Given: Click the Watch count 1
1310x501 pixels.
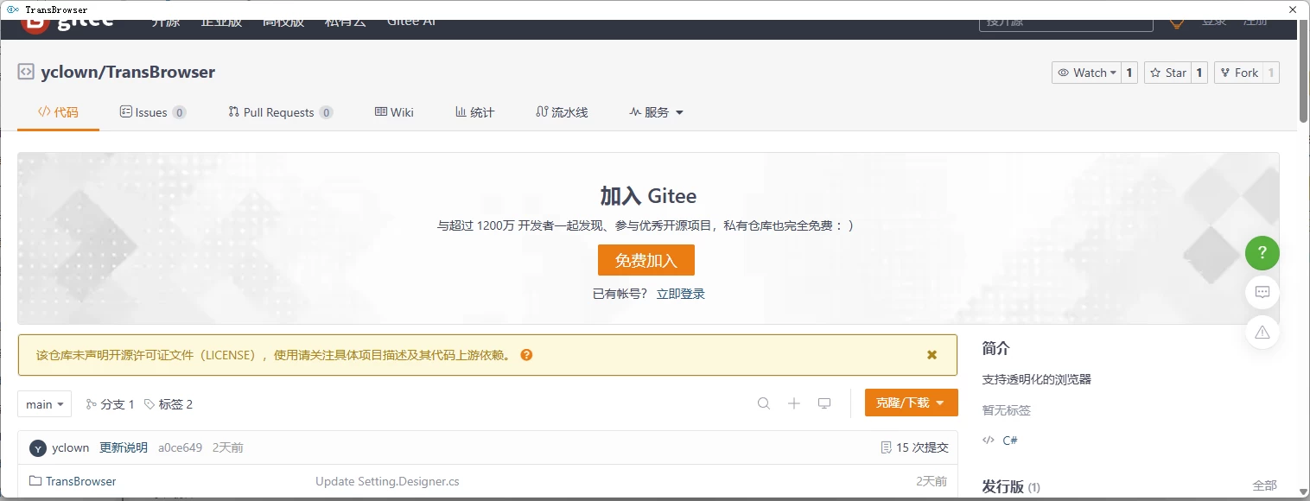Looking at the screenshot, I should pyautogui.click(x=1129, y=73).
